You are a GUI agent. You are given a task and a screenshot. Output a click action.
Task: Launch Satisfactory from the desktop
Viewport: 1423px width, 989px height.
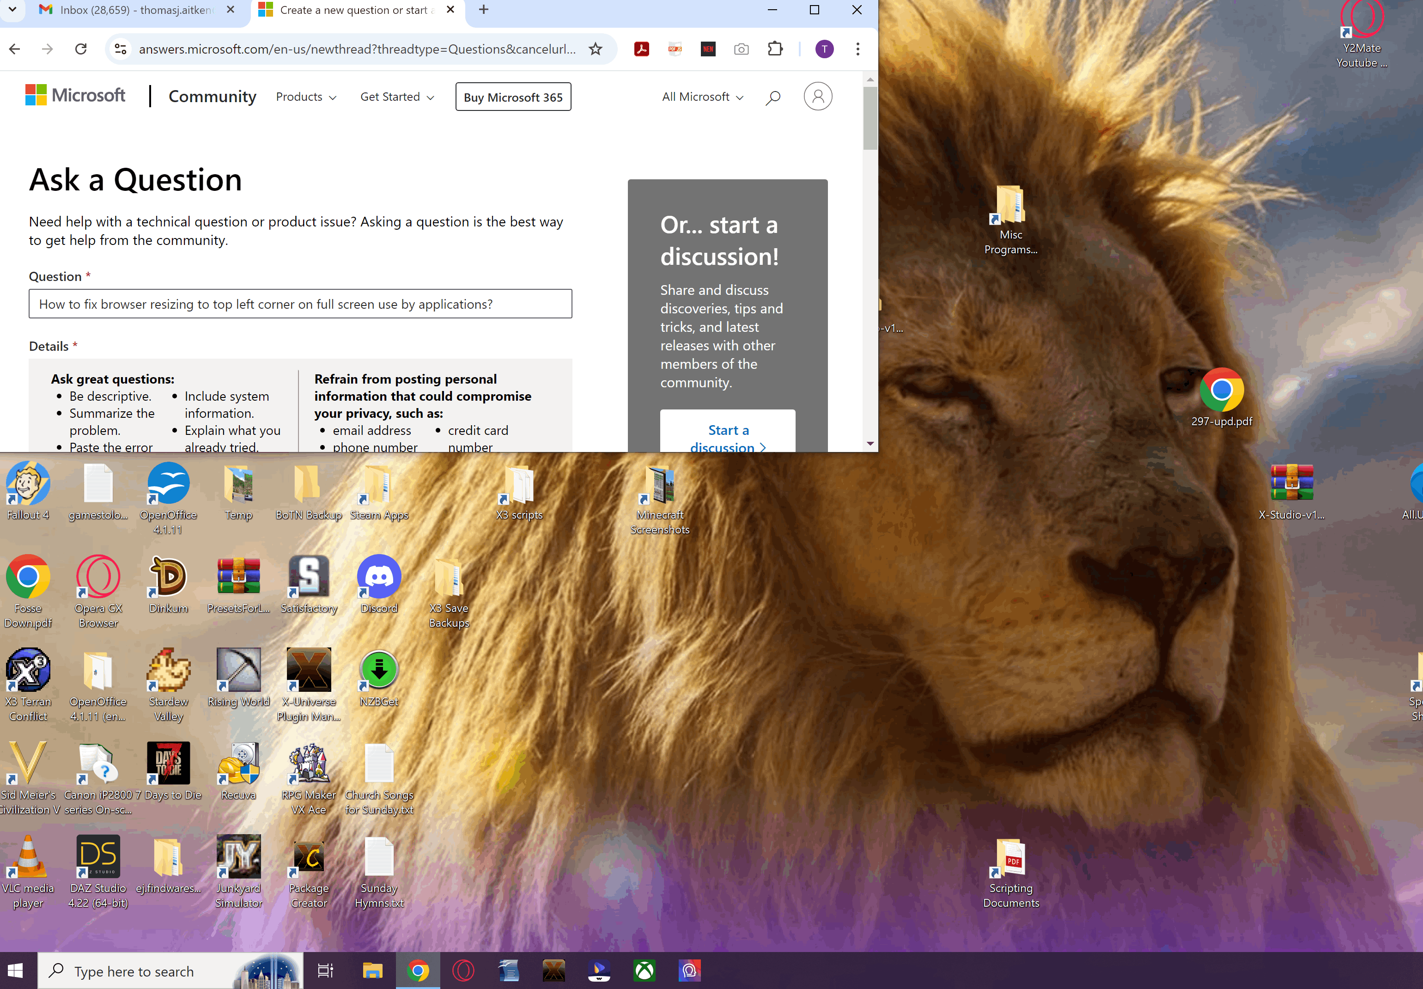[x=309, y=576]
